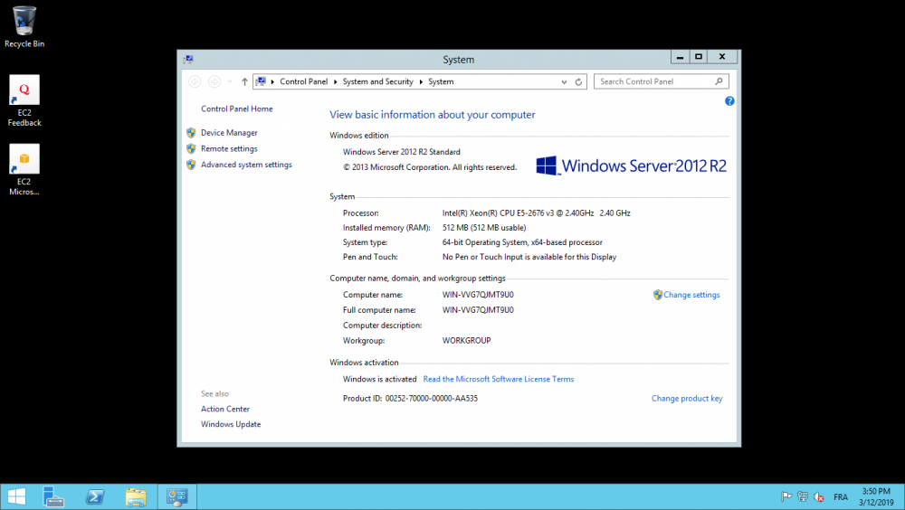Image resolution: width=905 pixels, height=510 pixels.
Task: Click Change settings for computer name
Action: coord(691,295)
